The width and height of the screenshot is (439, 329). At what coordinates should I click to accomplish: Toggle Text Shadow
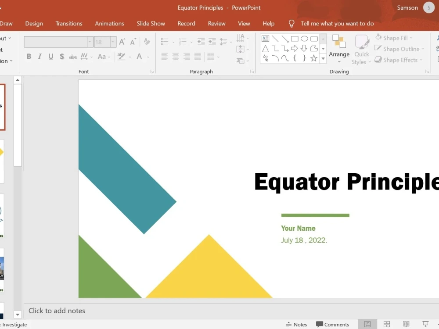(x=62, y=57)
